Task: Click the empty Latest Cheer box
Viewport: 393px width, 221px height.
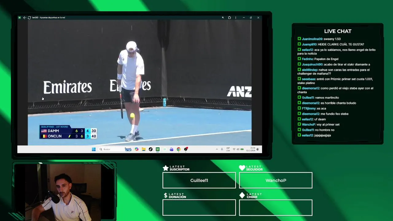Action: click(x=276, y=207)
